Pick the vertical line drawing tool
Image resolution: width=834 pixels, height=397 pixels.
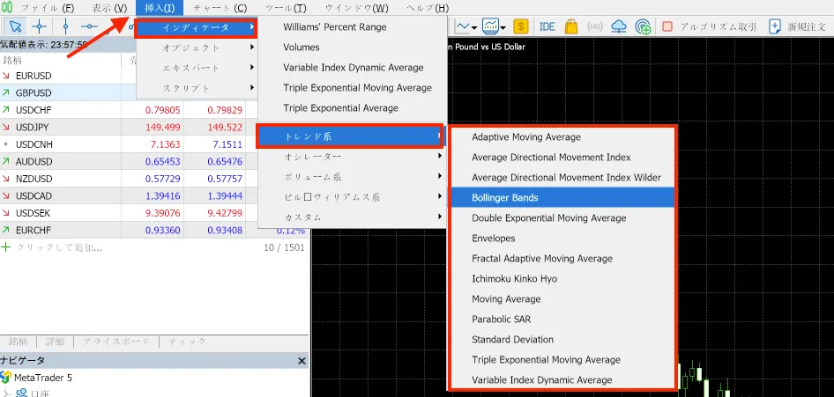pyautogui.click(x=65, y=26)
